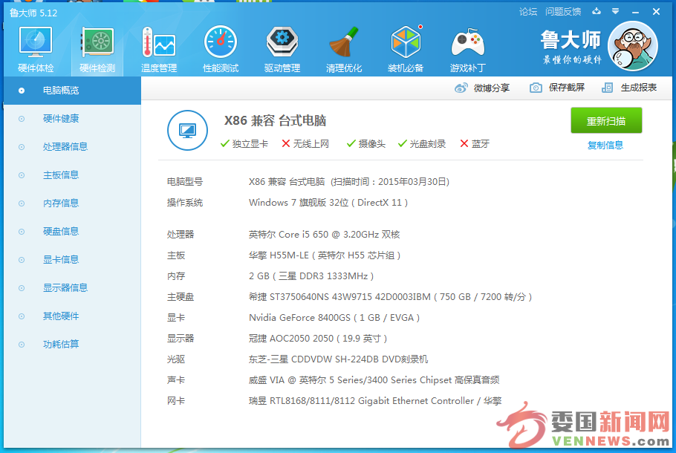
Task: Open 硬件健康 sidebar item
Action: 73,119
